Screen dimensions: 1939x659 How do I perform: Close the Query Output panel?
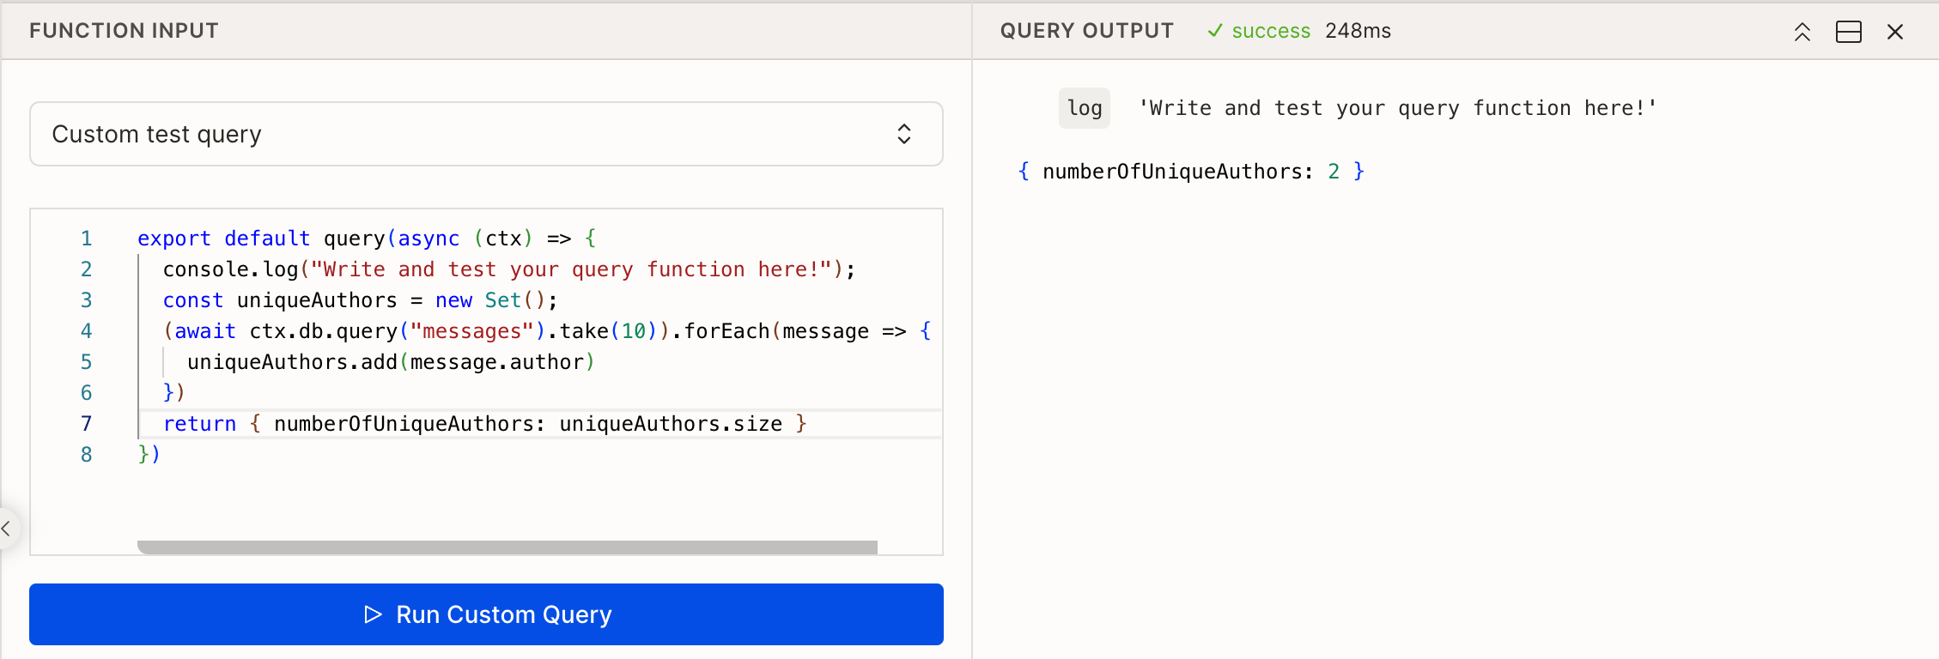(x=1895, y=32)
